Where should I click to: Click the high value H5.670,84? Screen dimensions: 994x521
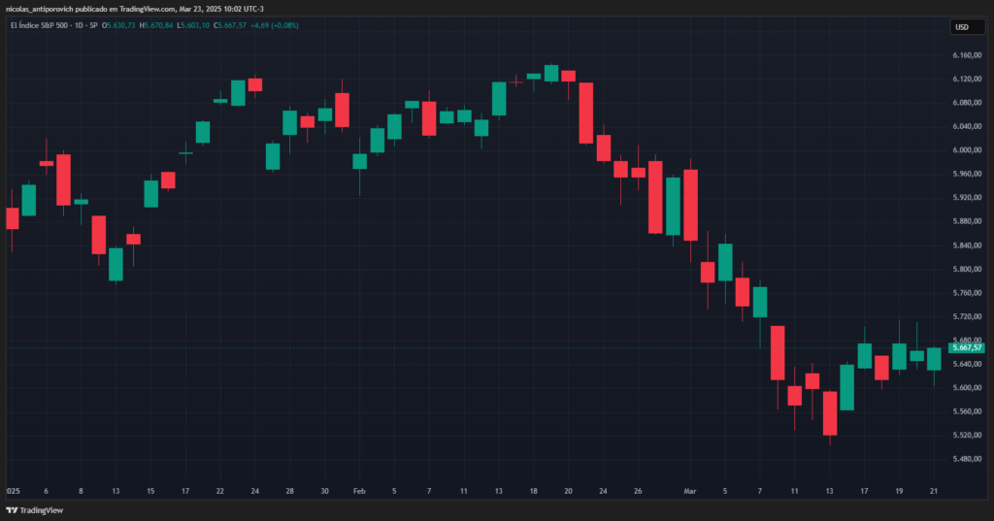(x=156, y=25)
